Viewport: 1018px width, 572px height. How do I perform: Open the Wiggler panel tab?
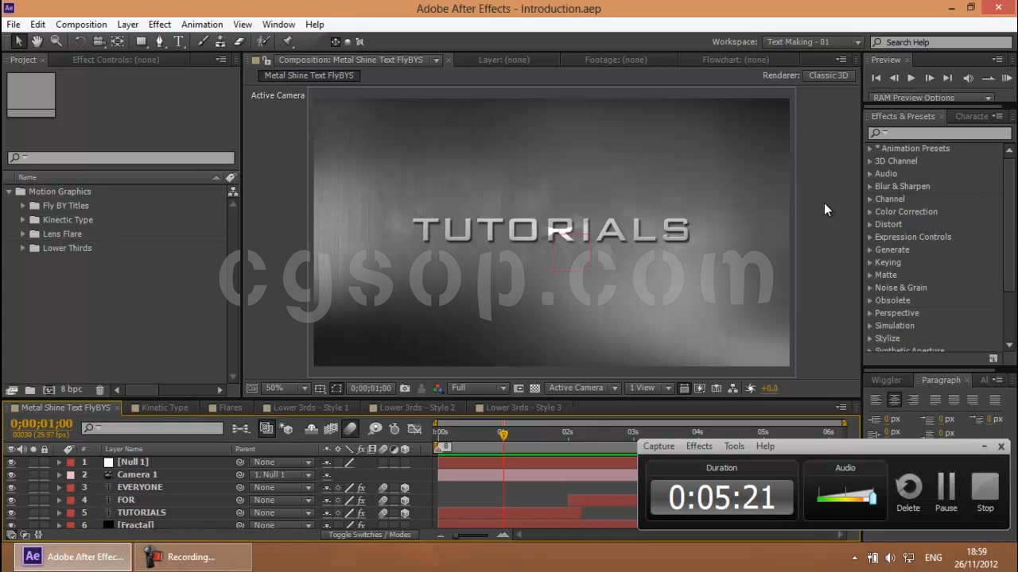(886, 381)
